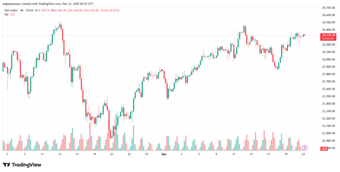Click the 27 date on time axis
Screen dimensions: 340x172
pyautogui.click(x=146, y=154)
